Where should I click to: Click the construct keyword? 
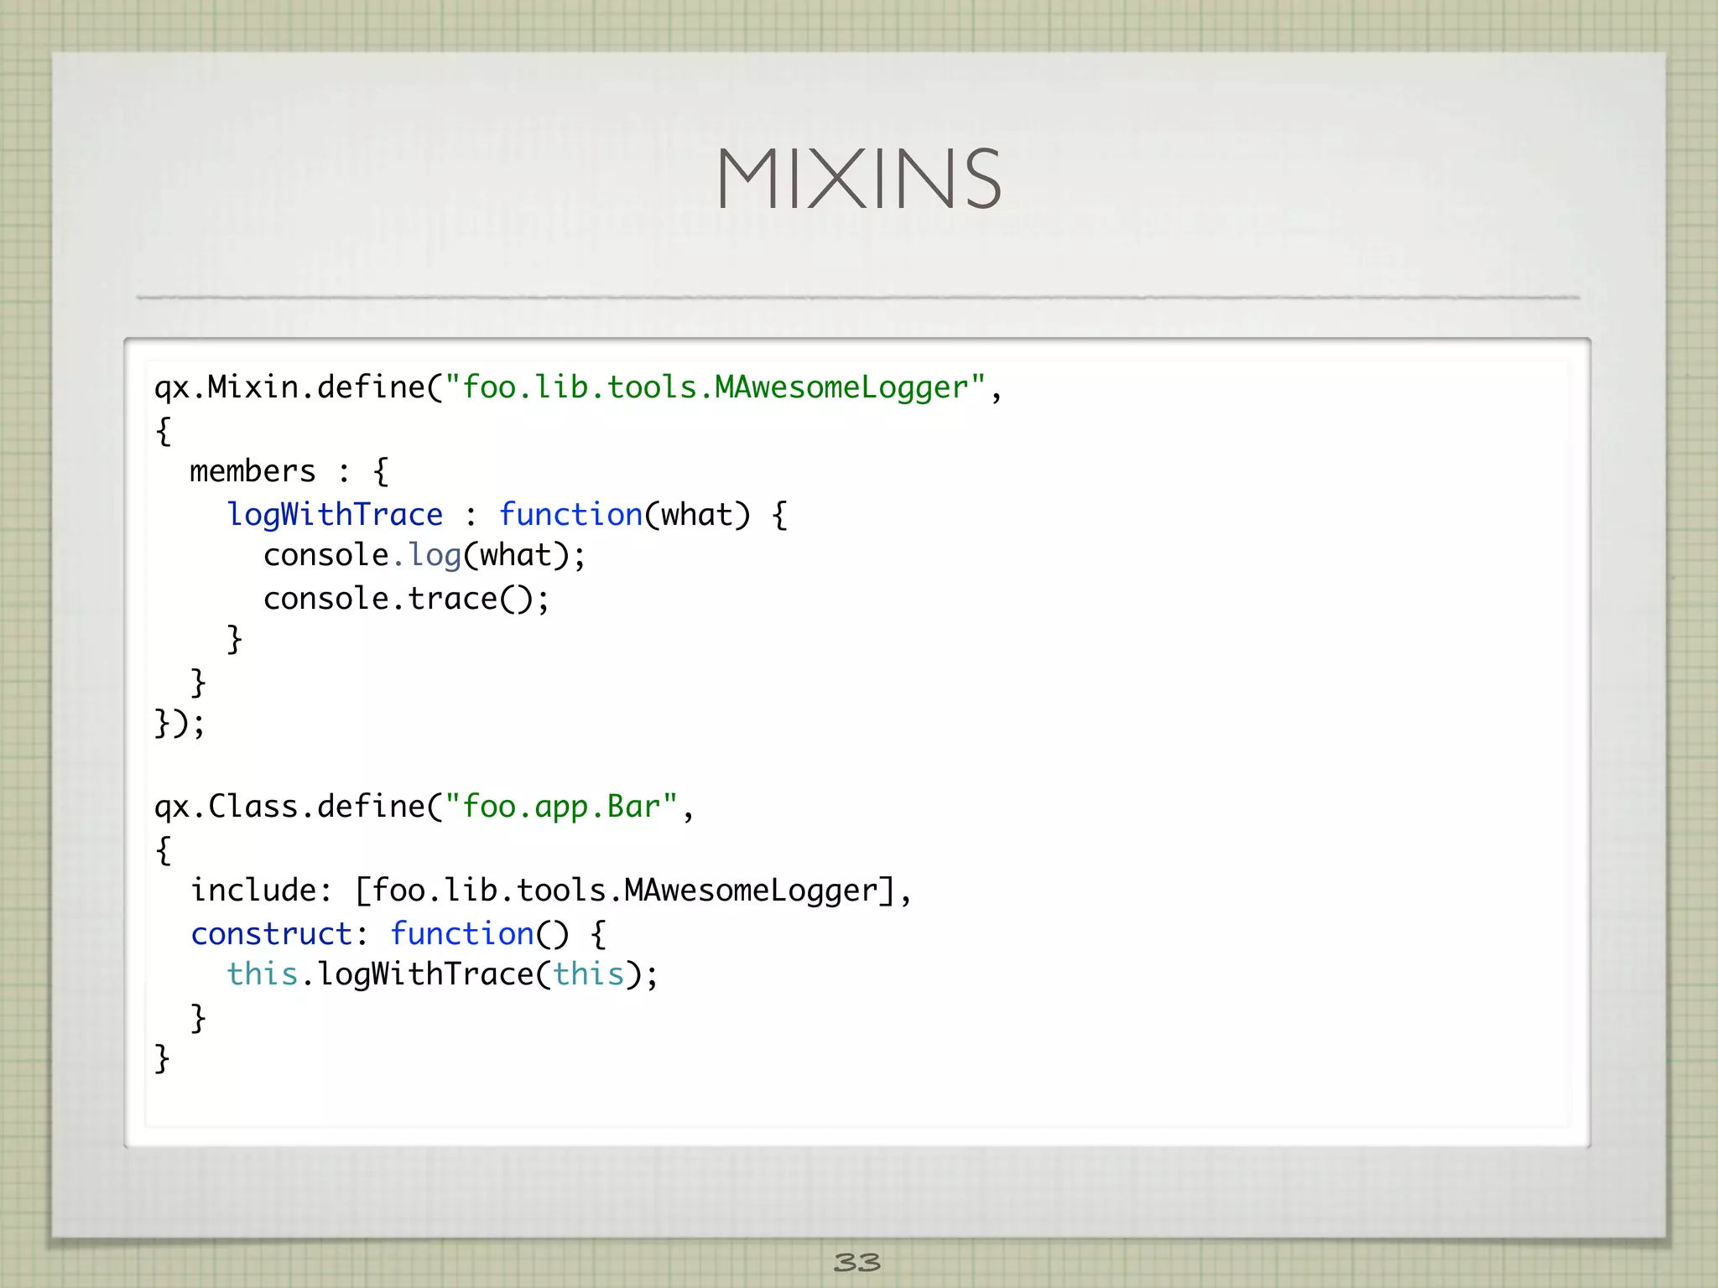tap(272, 933)
